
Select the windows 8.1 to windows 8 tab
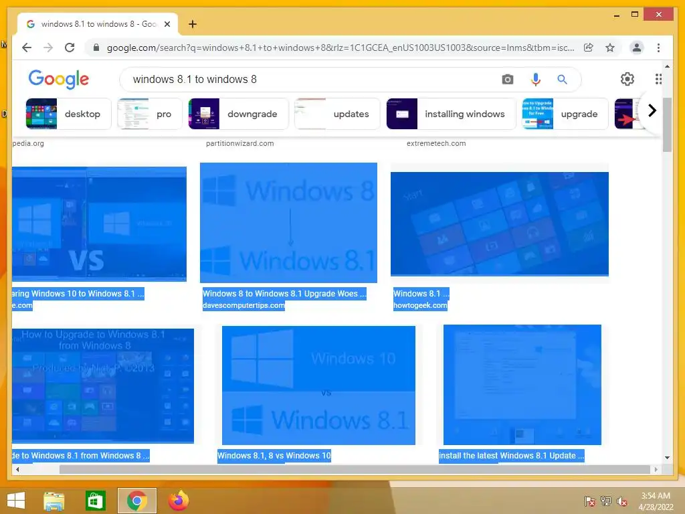[x=98, y=24]
